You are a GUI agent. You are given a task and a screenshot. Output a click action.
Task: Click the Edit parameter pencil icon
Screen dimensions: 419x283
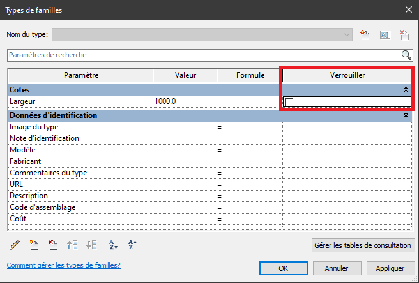tap(15, 245)
